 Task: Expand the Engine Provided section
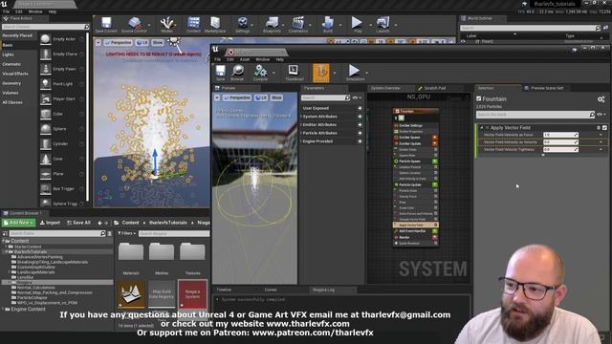pyautogui.click(x=301, y=141)
